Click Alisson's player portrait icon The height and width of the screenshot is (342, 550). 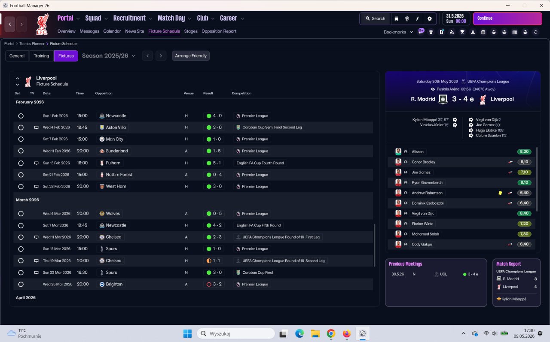coord(398,151)
